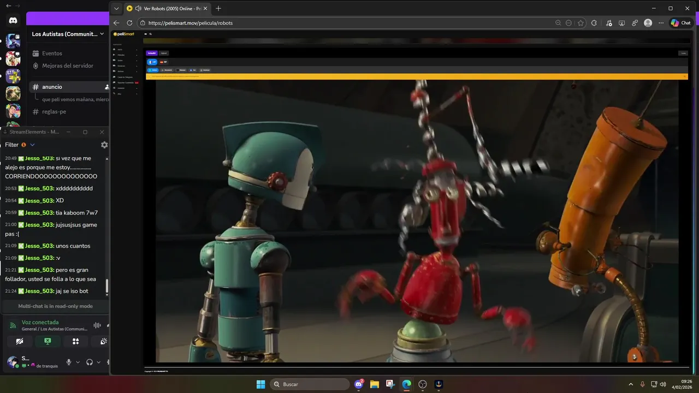
Task: Open Discord direct messages home icon
Action: (x=13, y=20)
